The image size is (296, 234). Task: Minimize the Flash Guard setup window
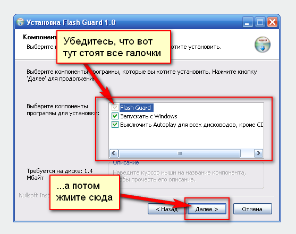[x=248, y=22]
